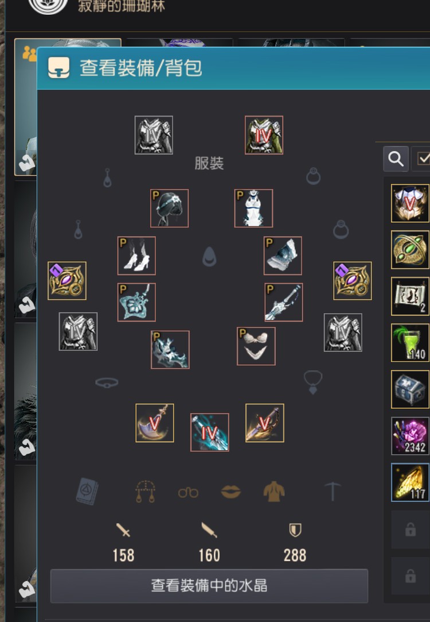Toggle the torso outfit visibility icon
This screenshot has width=430, height=622.
[x=274, y=492]
